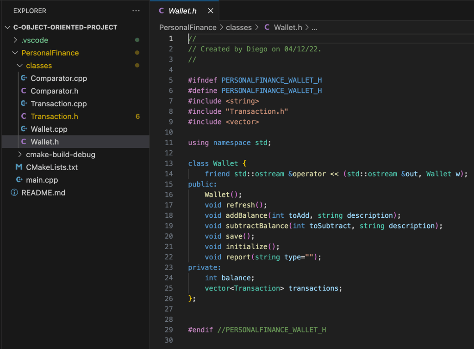Image resolution: width=474 pixels, height=349 pixels.
Task: Click the C++ icon beside Comparator.cpp
Action: coord(24,79)
